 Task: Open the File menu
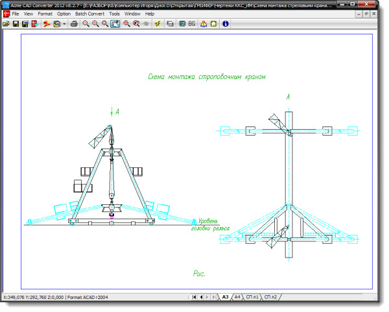(15, 14)
